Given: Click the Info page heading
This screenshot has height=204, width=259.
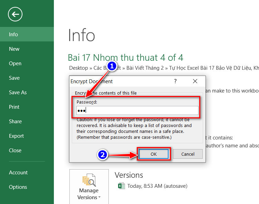Looking at the screenshot, I should [x=81, y=35].
